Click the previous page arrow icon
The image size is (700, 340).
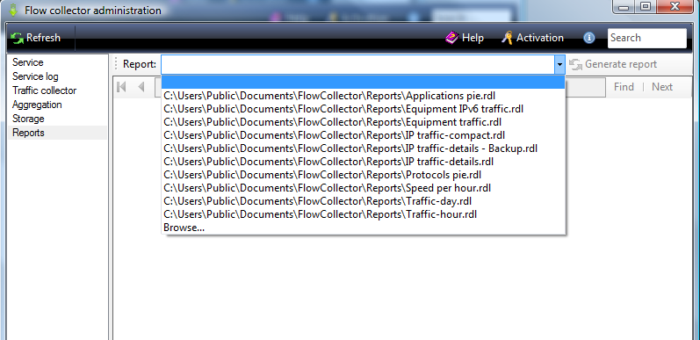(x=141, y=87)
